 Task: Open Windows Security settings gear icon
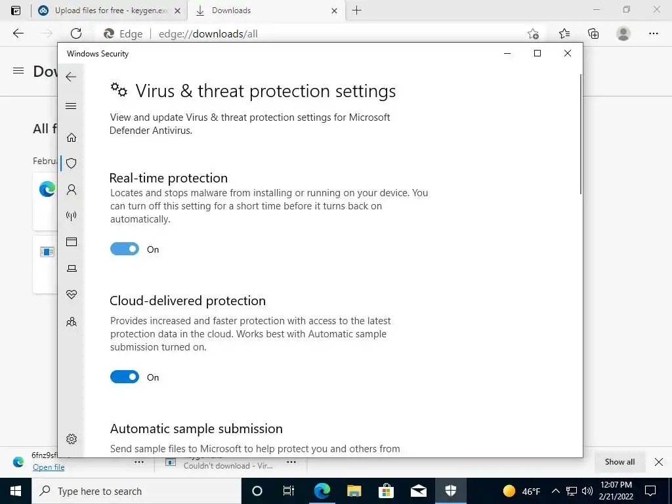click(72, 439)
